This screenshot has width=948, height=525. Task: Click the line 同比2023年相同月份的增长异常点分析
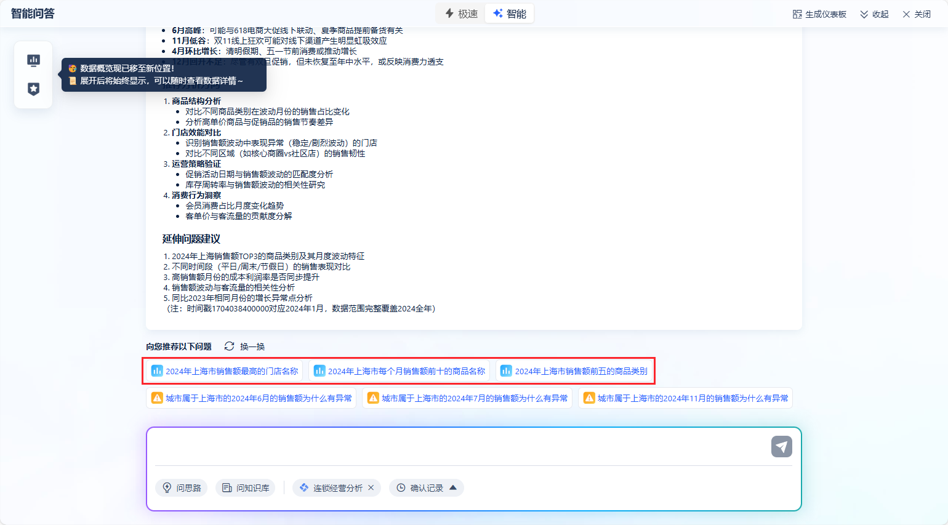(x=242, y=298)
